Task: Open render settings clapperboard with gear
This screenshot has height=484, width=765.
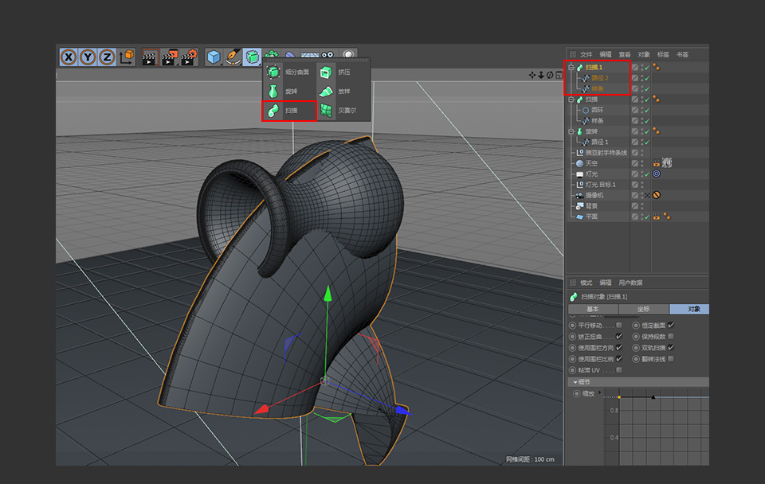Action: (x=190, y=57)
